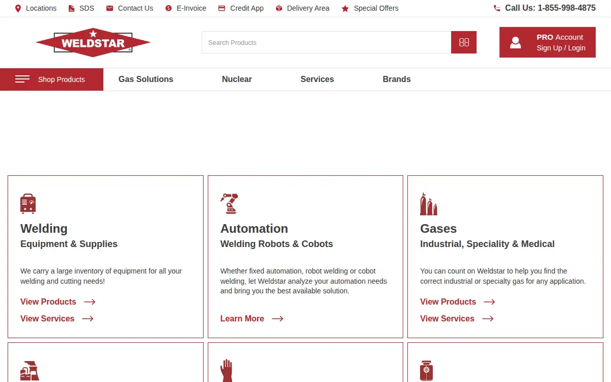The height and width of the screenshot is (382, 611).
Task: Click the Special Offers star icon
Action: pyautogui.click(x=345, y=8)
